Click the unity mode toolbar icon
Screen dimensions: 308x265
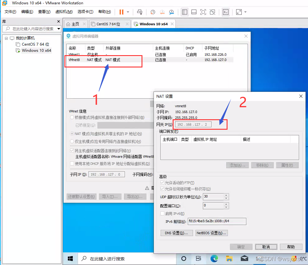click(212, 12)
